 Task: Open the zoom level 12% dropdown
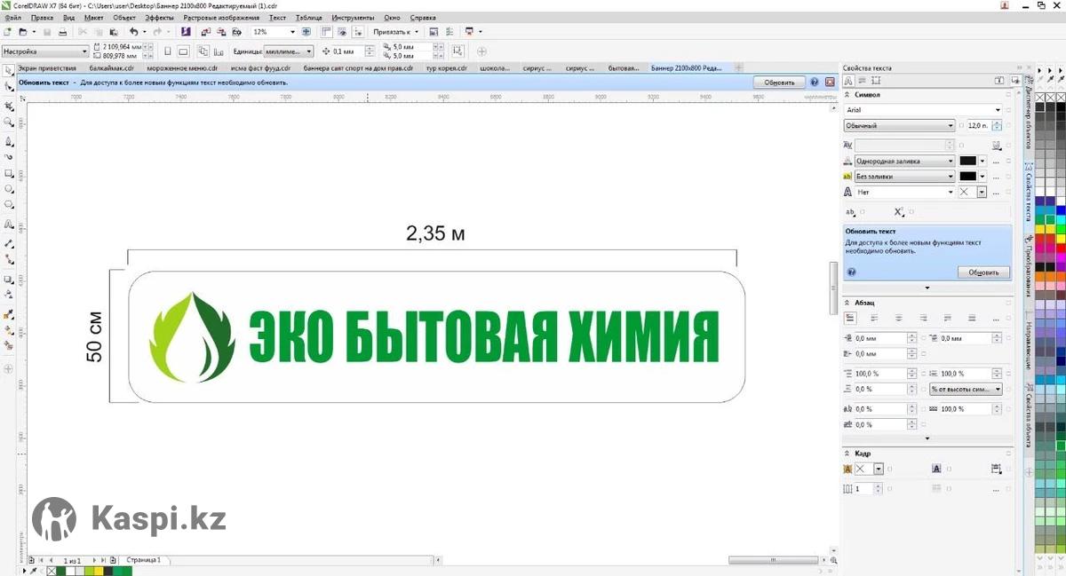click(292, 32)
